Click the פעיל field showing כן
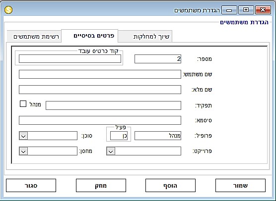 (x=119, y=136)
